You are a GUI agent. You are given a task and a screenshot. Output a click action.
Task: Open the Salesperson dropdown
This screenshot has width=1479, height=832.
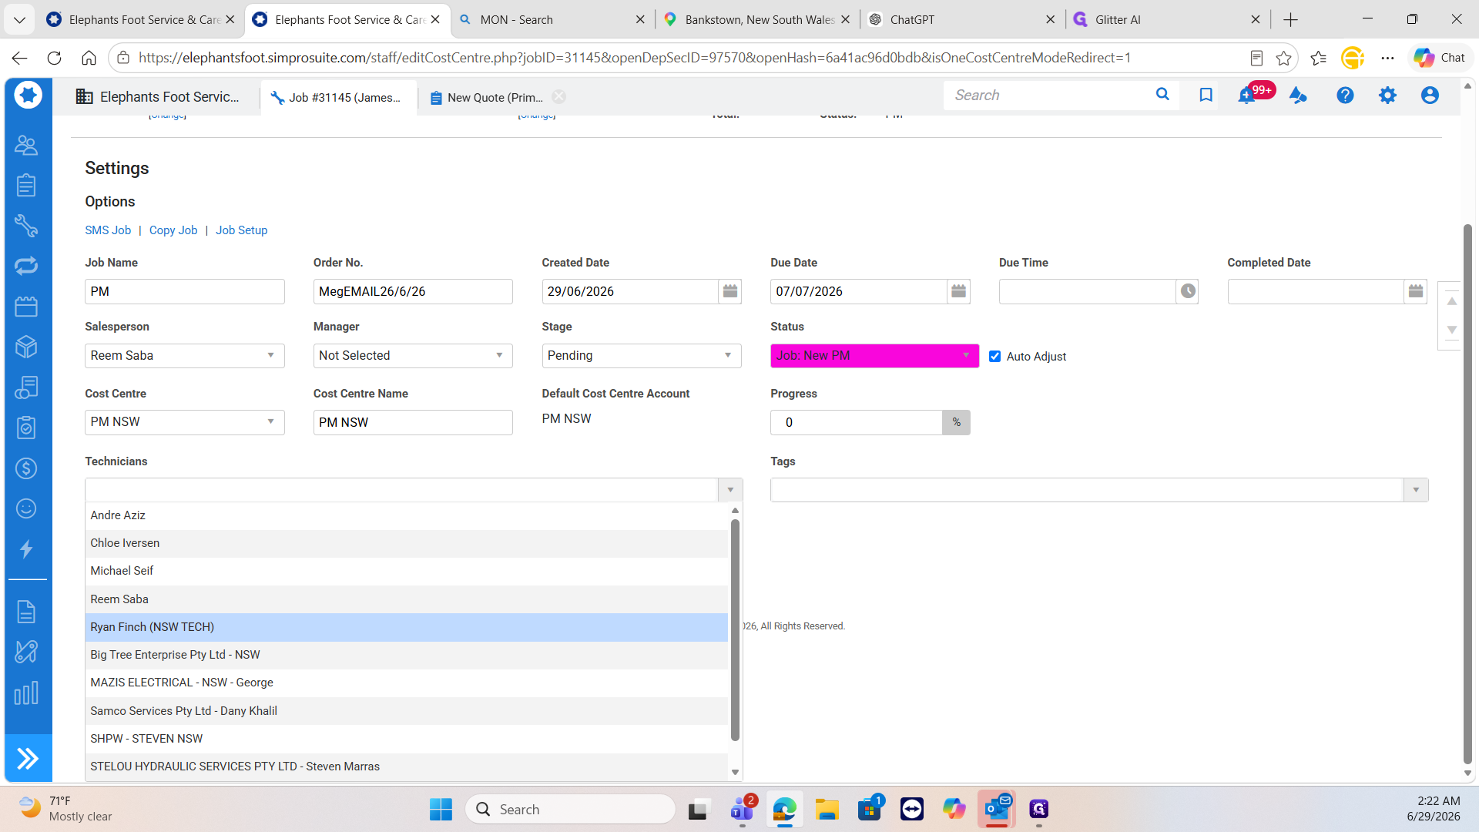pyautogui.click(x=184, y=355)
